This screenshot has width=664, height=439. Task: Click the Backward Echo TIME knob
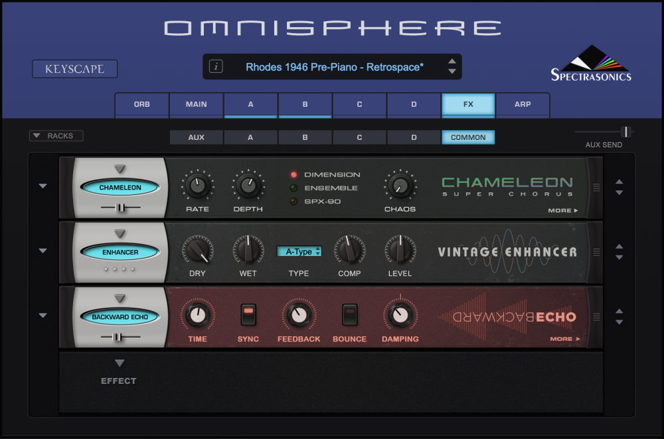coord(197,315)
